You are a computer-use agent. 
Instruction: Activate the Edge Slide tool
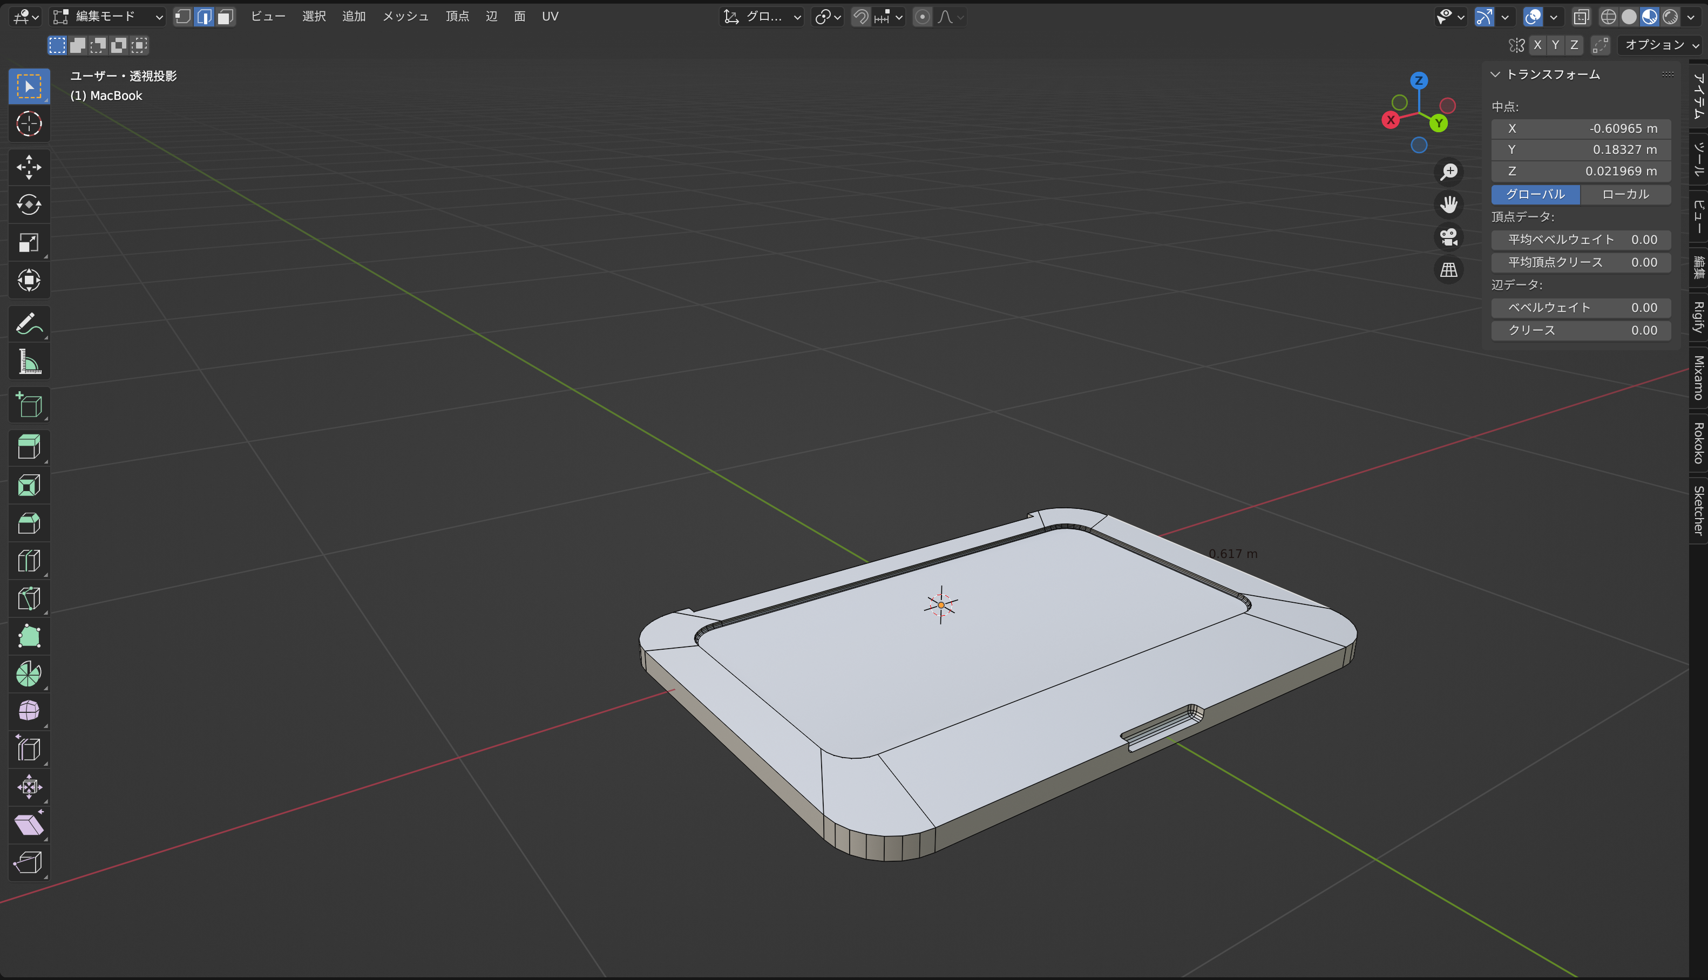(x=29, y=749)
